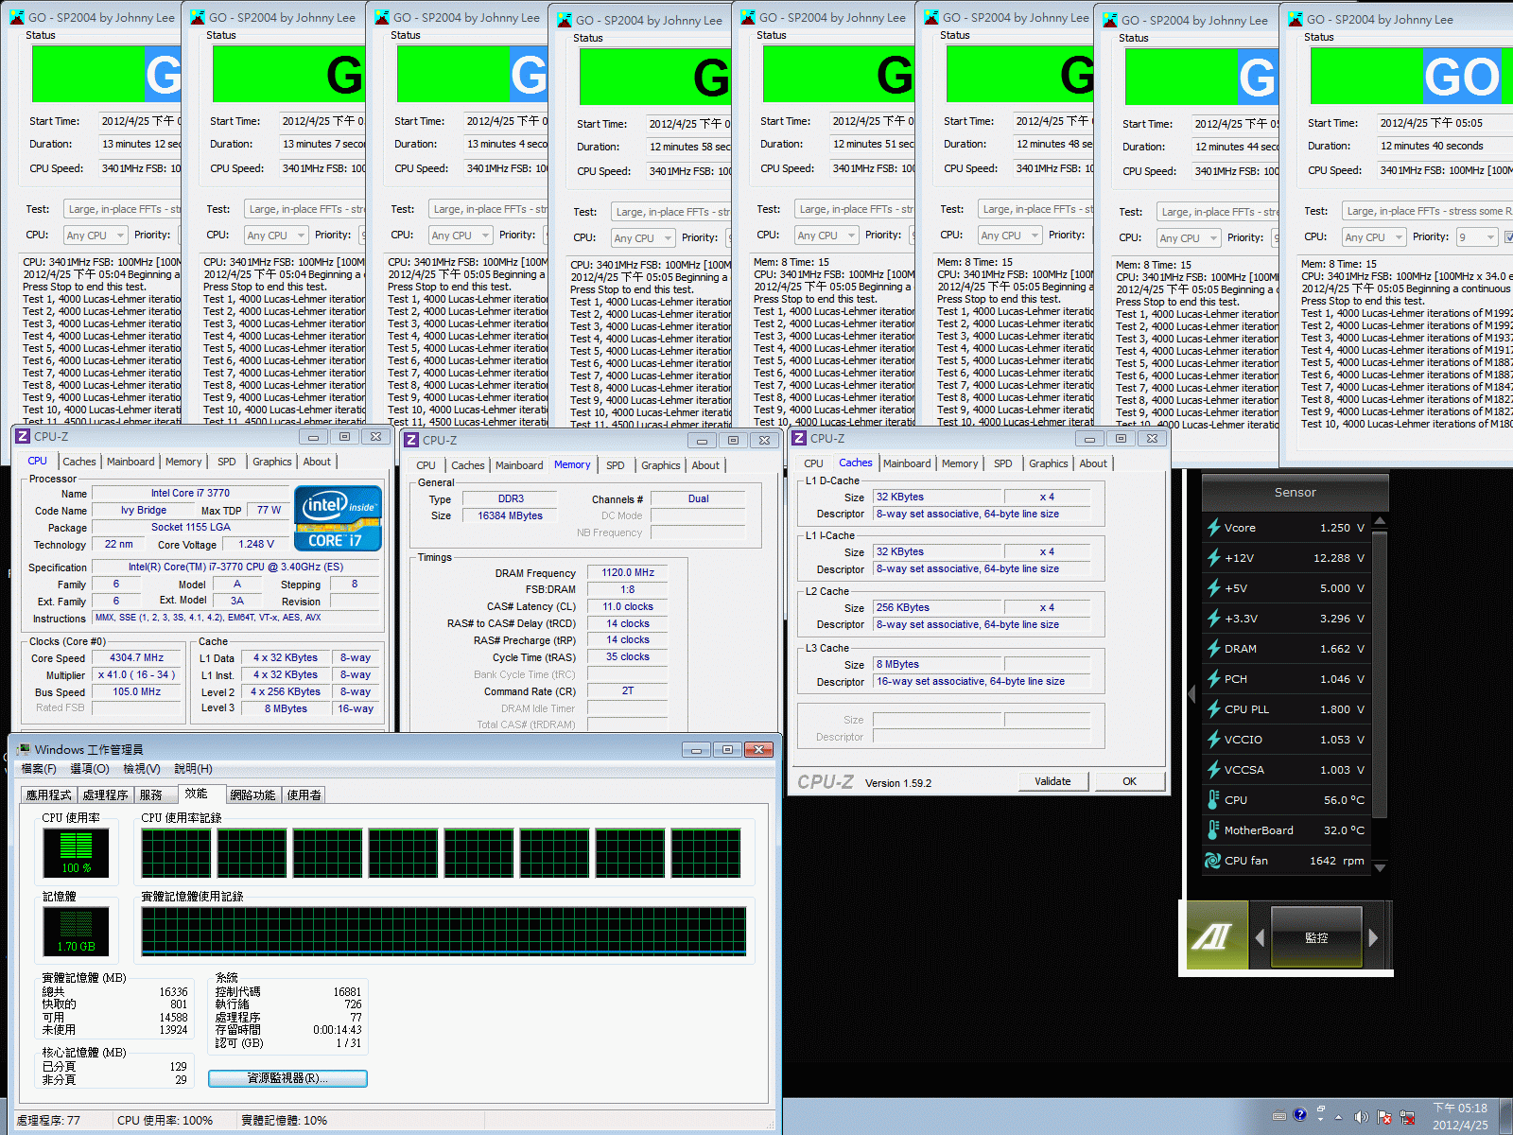Click the Validate button in CPU-Z
Screen dimensions: 1513x1135
coord(1052,781)
